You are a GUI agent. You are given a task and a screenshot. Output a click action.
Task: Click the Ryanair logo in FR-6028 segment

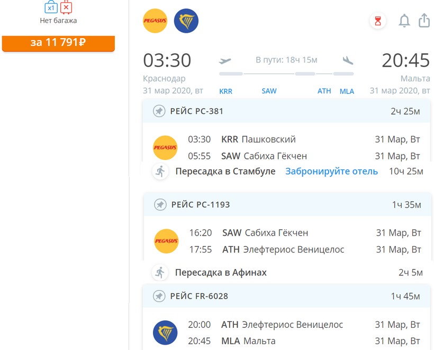tap(165, 333)
